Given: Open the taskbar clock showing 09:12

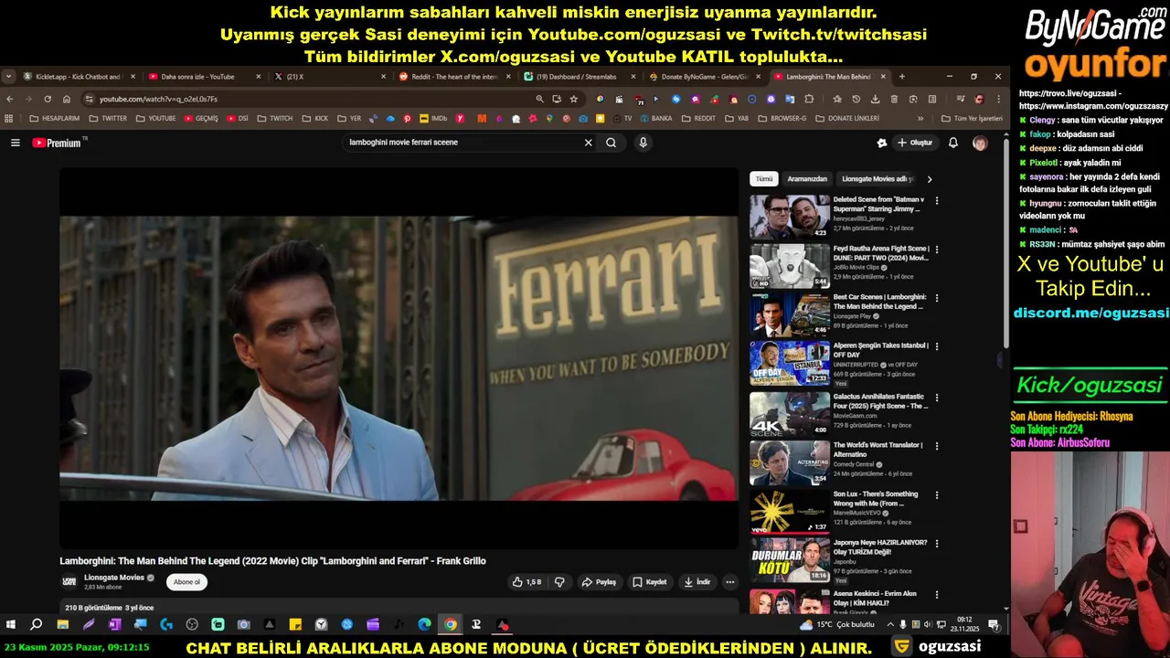Looking at the screenshot, I should point(964,625).
